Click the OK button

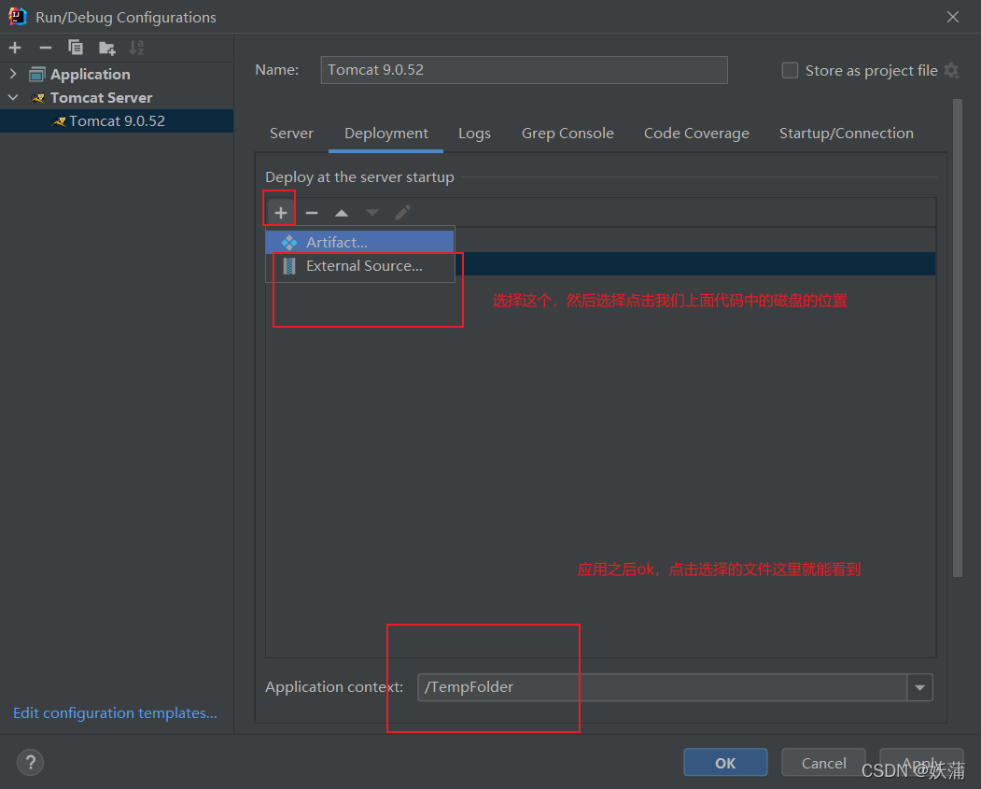tap(725, 763)
